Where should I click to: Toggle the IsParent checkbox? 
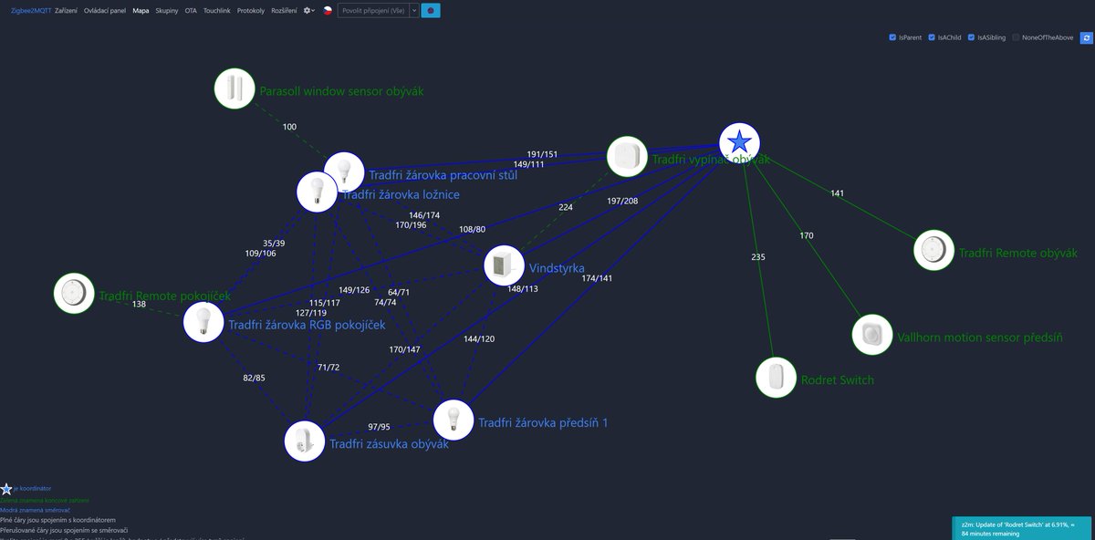[x=892, y=37]
